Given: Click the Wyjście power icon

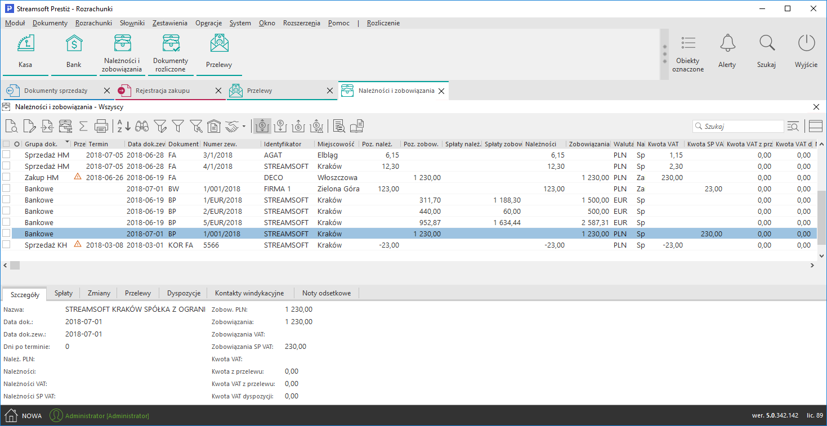Looking at the screenshot, I should (x=806, y=51).
